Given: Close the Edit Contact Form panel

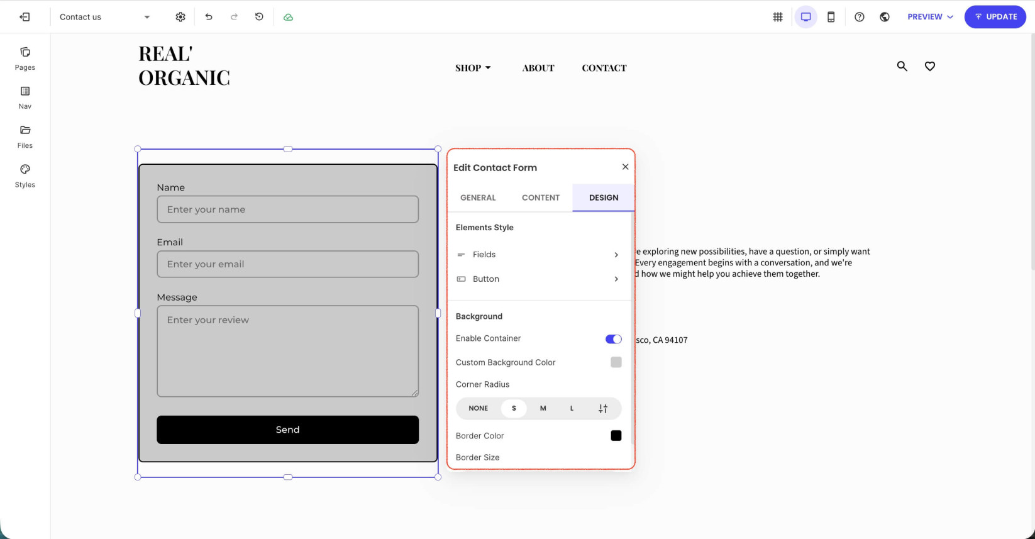Looking at the screenshot, I should (x=625, y=167).
